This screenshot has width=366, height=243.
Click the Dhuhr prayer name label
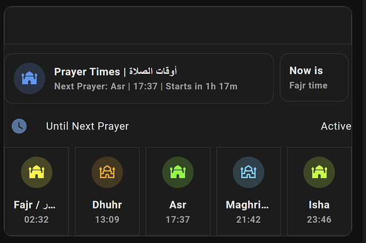click(x=107, y=205)
